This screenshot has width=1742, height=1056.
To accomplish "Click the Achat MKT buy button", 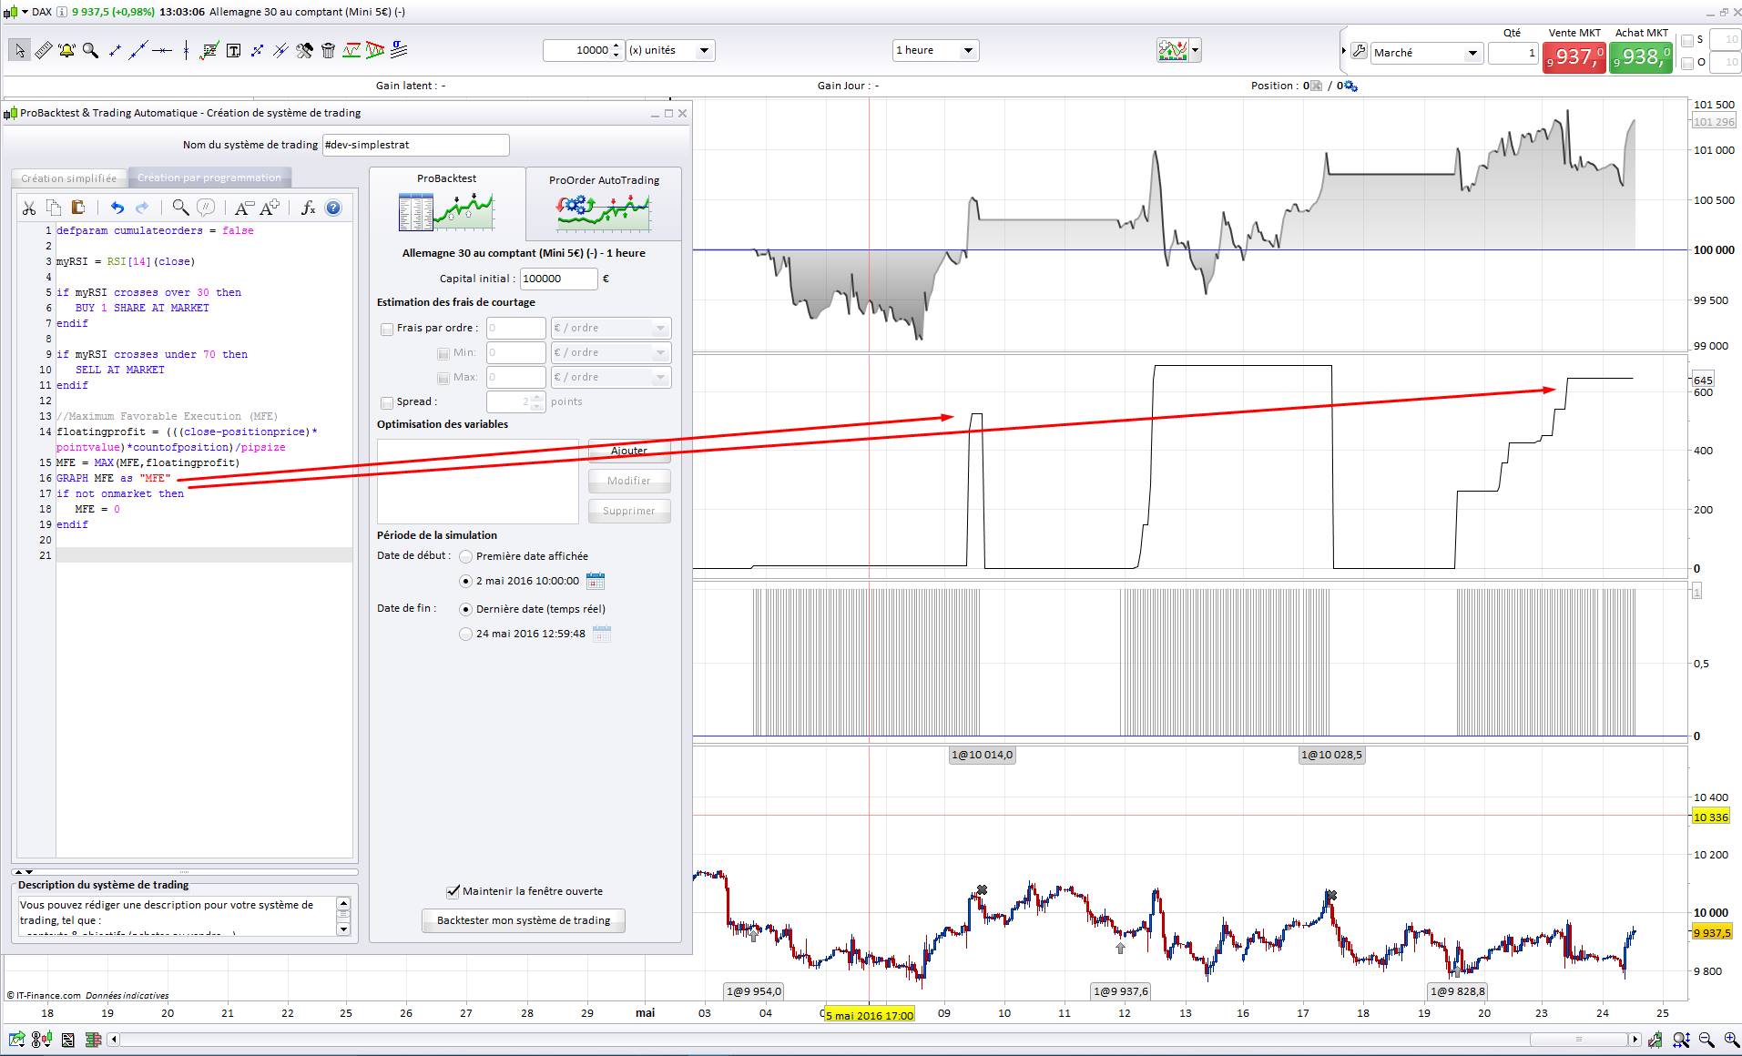I will [1640, 57].
